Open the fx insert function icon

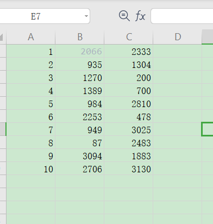[x=140, y=16]
